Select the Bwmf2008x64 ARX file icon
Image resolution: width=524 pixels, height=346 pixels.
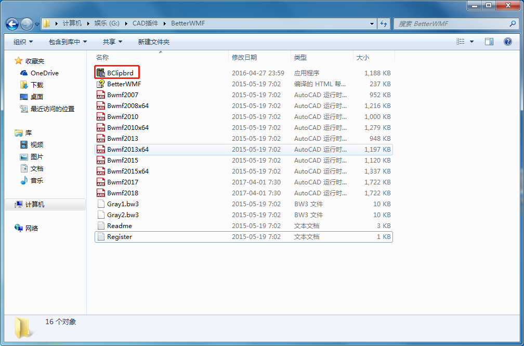pos(101,106)
